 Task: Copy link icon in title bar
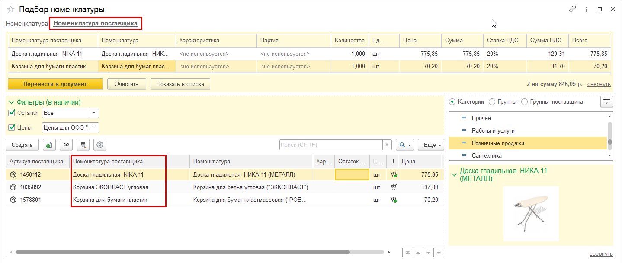pos(572,9)
